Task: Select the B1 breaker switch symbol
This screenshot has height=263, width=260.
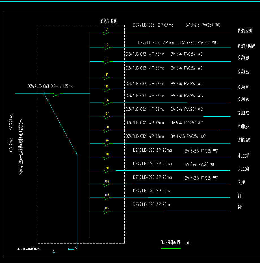Action: click(107, 33)
